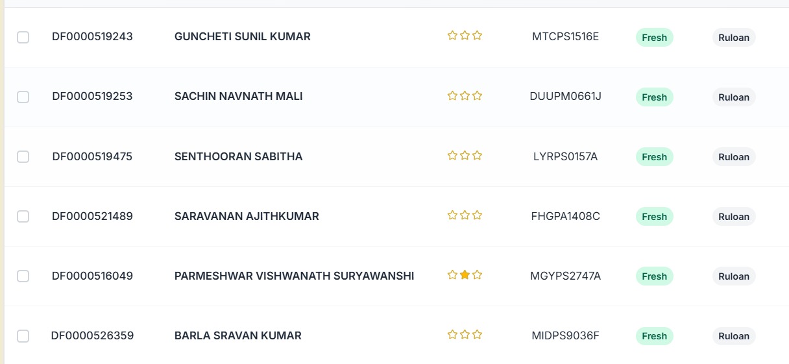Click the filled gold star for PARMESHWAR
The image size is (789, 364).
point(465,274)
